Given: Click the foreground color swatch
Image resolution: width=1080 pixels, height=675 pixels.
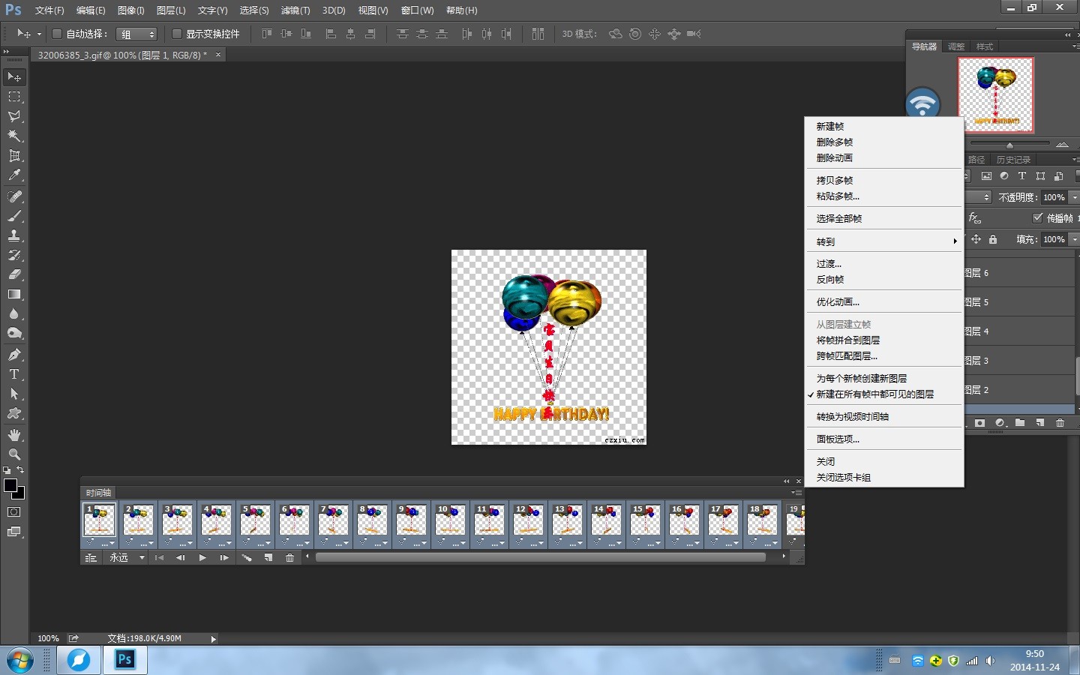Looking at the screenshot, I should coord(10,486).
